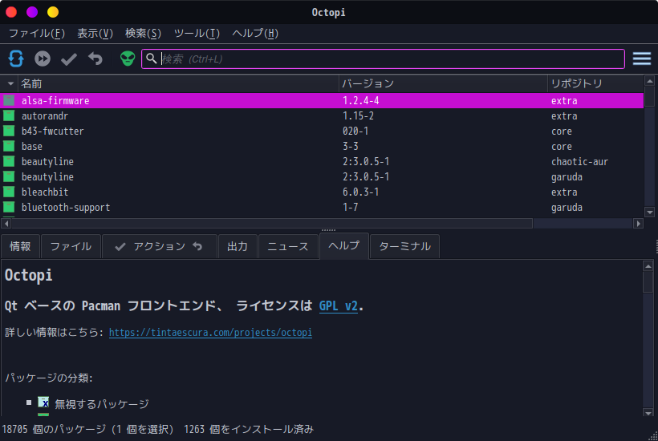Switch to the ニュース tab
Viewport: 658px width, 441px height.
[x=288, y=246]
